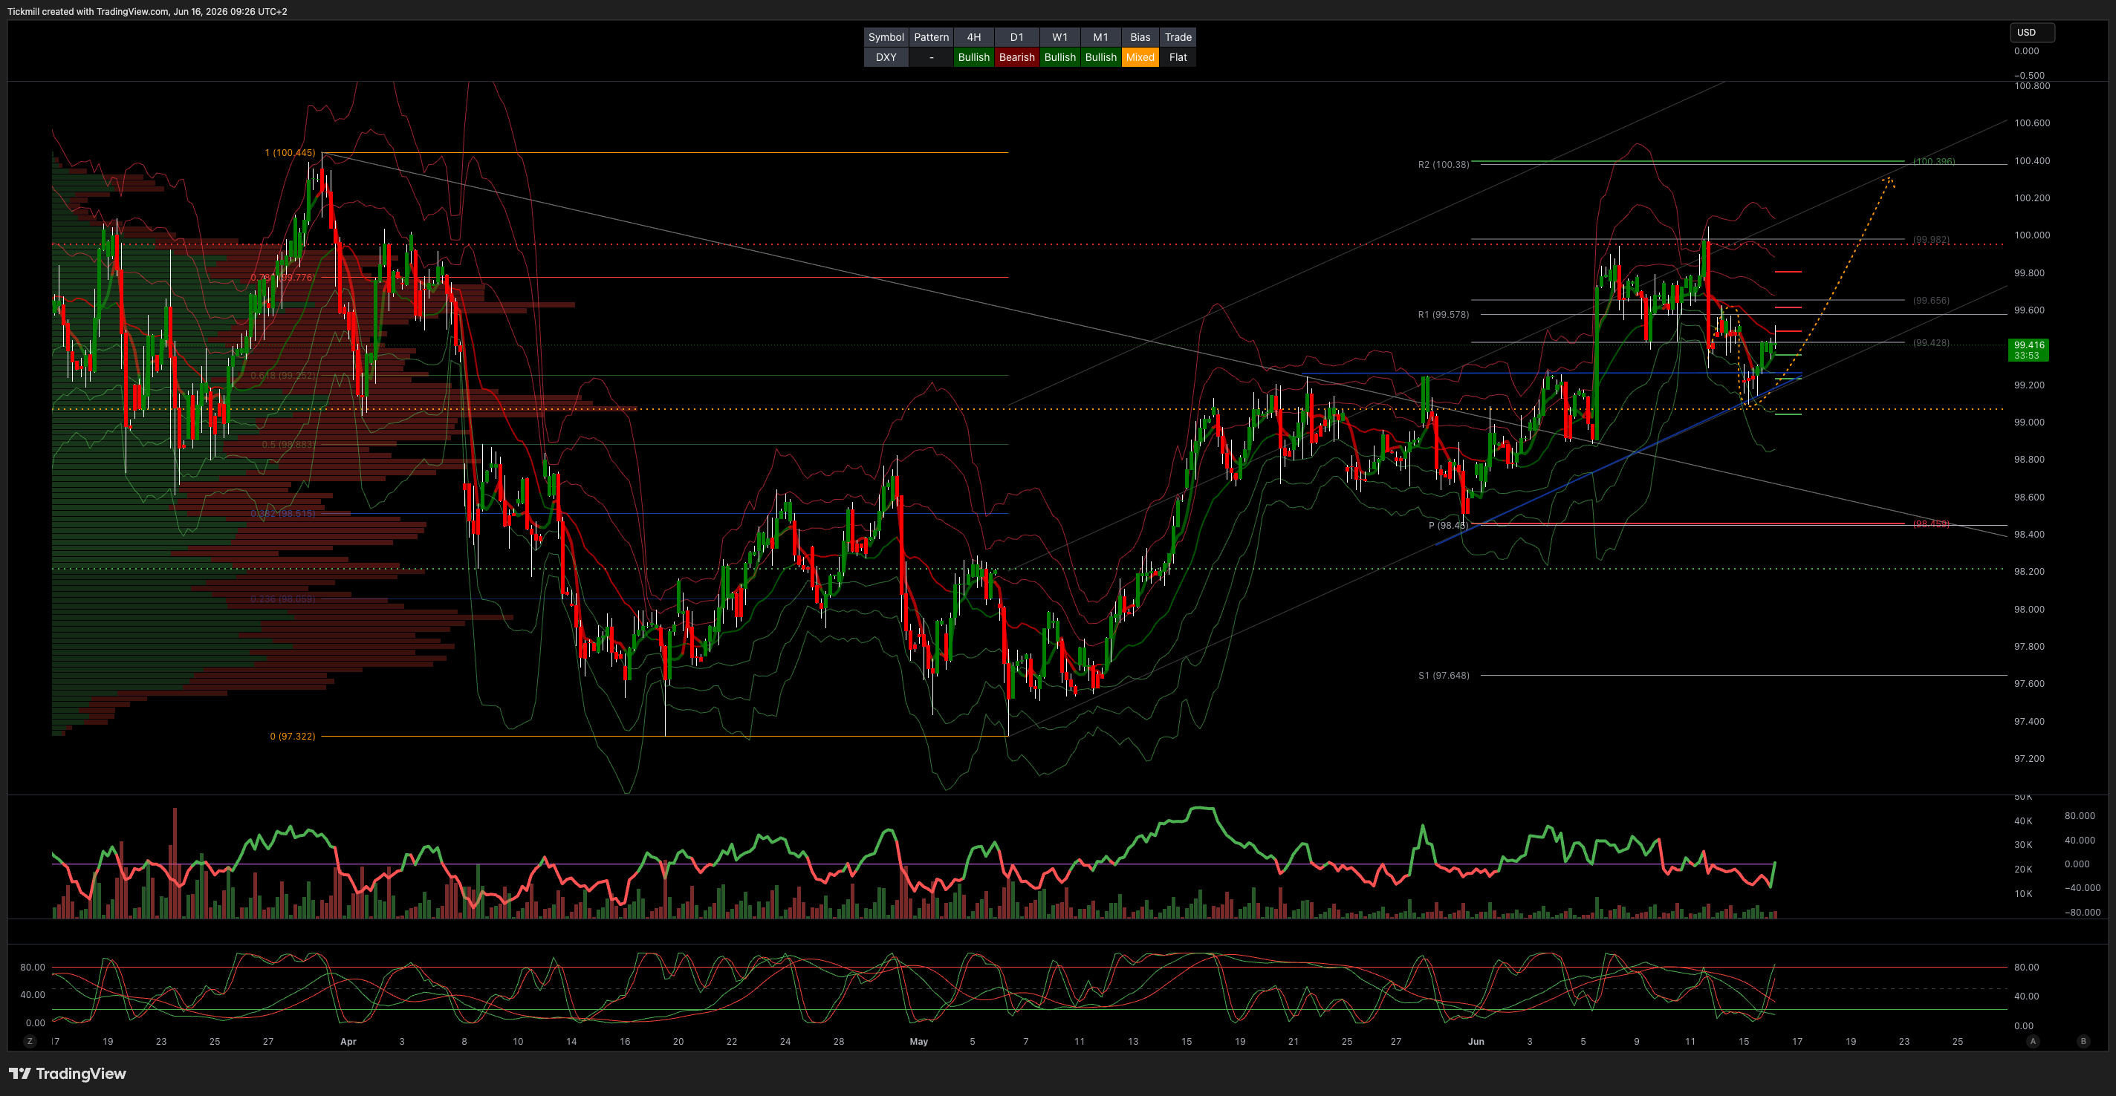Click the Jun label on time axis
Viewport: 2116px width, 1096px height.
[1476, 1041]
